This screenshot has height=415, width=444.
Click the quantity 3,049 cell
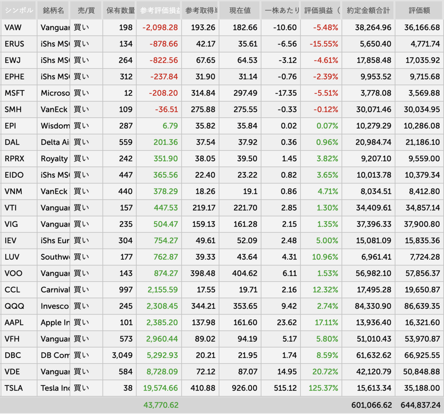(x=120, y=355)
